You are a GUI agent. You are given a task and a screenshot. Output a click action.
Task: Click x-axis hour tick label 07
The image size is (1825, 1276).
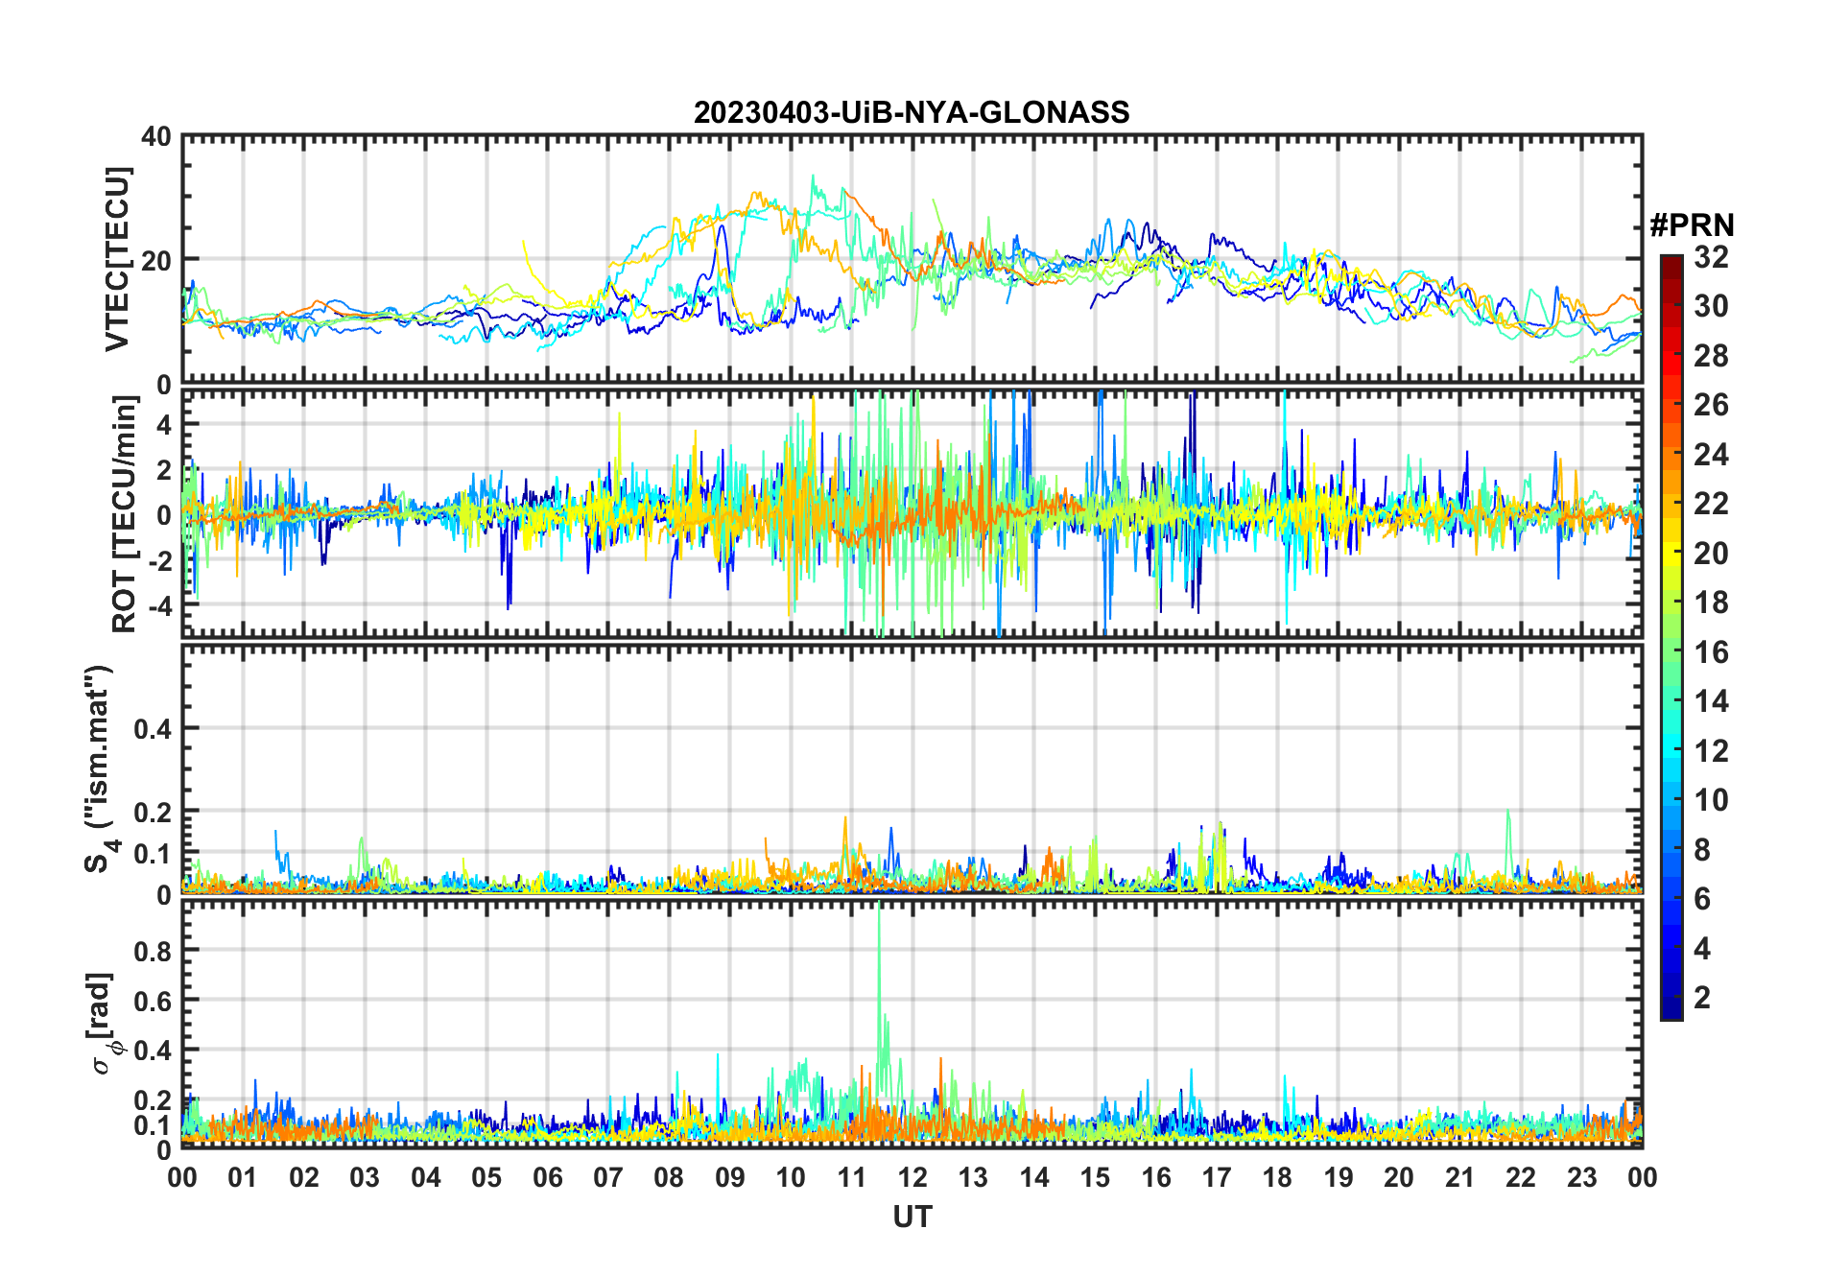point(608,1177)
